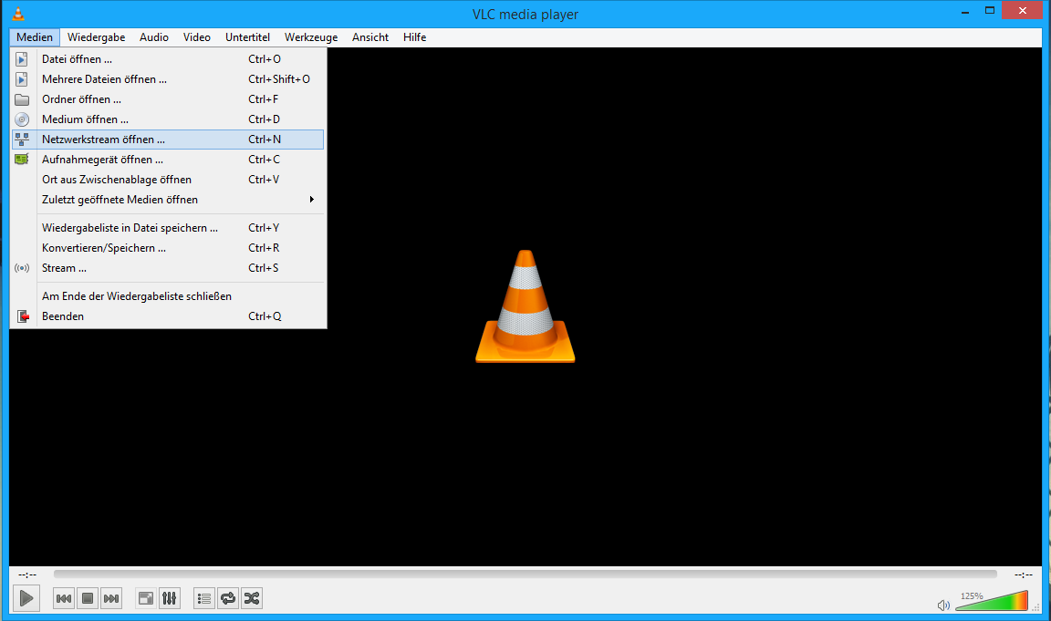Skip to the next track
This screenshot has height=621, width=1051.
(111, 598)
